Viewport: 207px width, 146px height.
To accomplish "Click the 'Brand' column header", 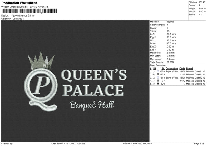I will [x=189, y=69].
